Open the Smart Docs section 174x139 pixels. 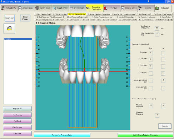(x=43, y=8)
